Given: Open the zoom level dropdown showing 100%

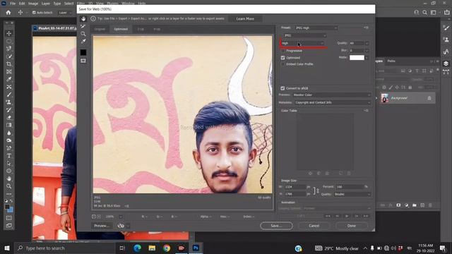Looking at the screenshot, I should tap(121, 217).
